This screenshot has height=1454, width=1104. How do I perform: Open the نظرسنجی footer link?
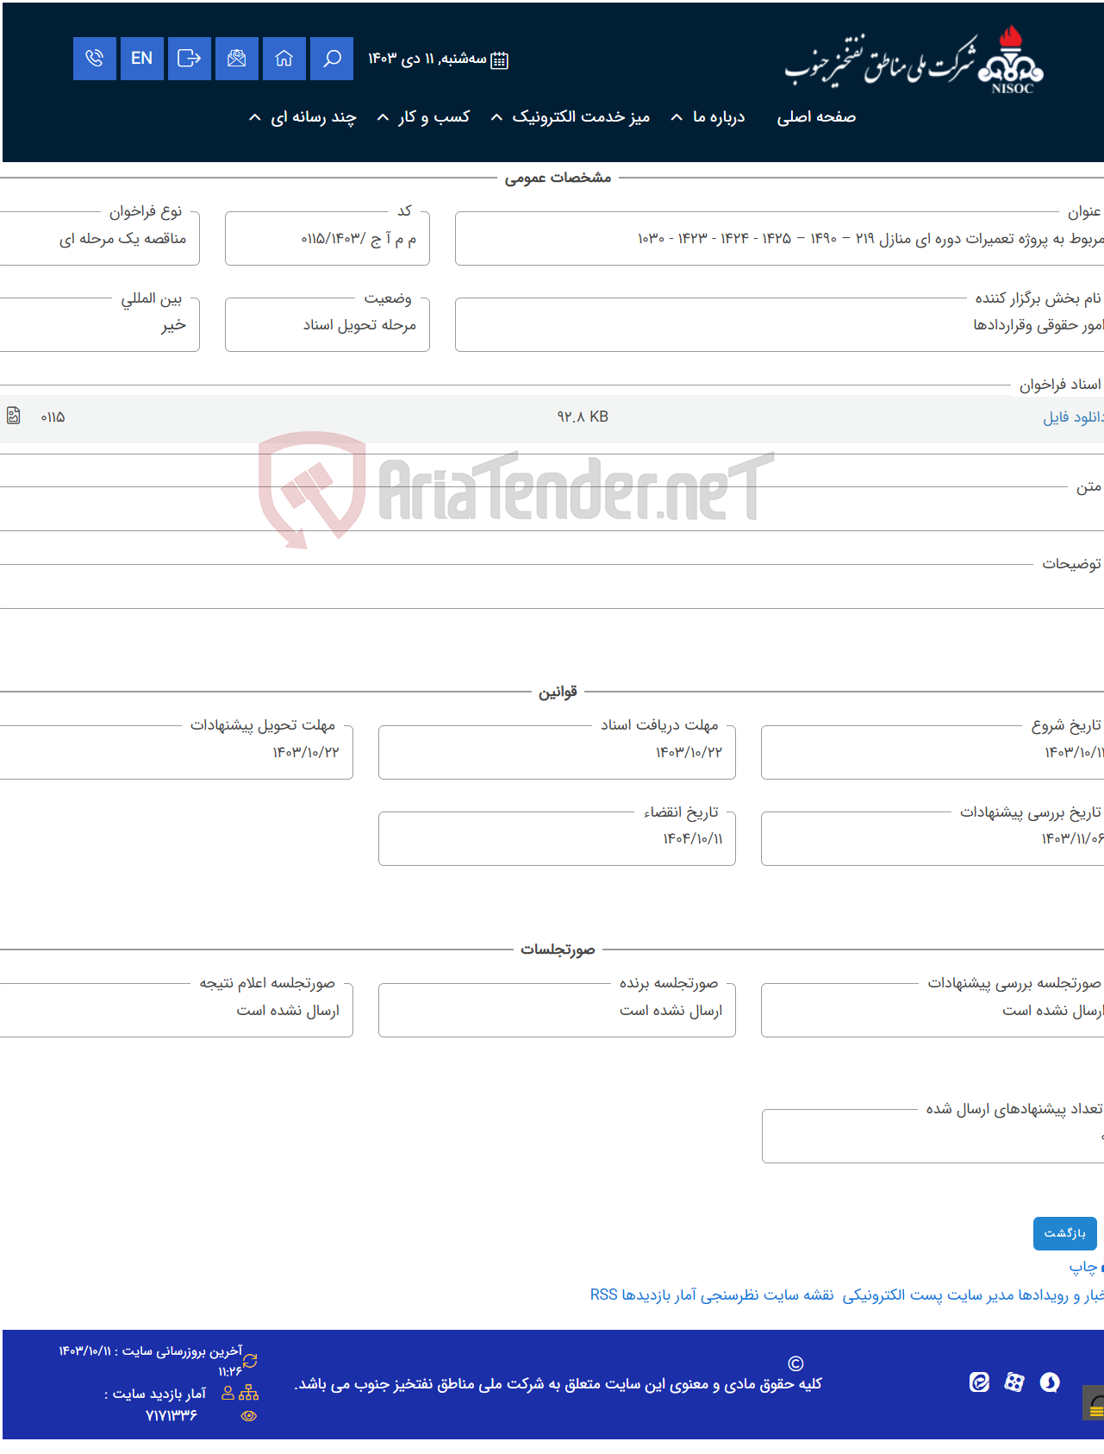[x=729, y=1295]
